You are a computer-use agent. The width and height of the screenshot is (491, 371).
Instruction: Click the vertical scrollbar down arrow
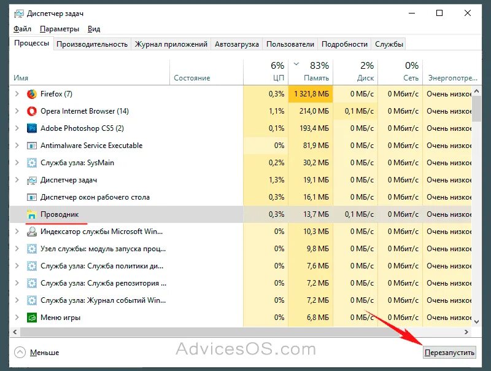(477, 321)
